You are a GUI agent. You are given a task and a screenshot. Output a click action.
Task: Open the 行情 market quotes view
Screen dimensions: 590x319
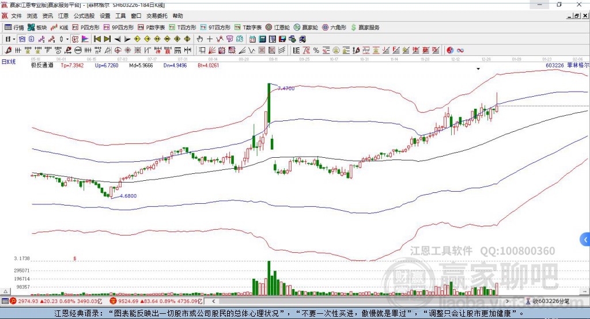tap(14, 28)
